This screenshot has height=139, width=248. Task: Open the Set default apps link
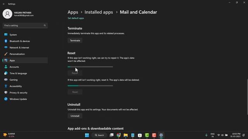[x=76, y=18]
